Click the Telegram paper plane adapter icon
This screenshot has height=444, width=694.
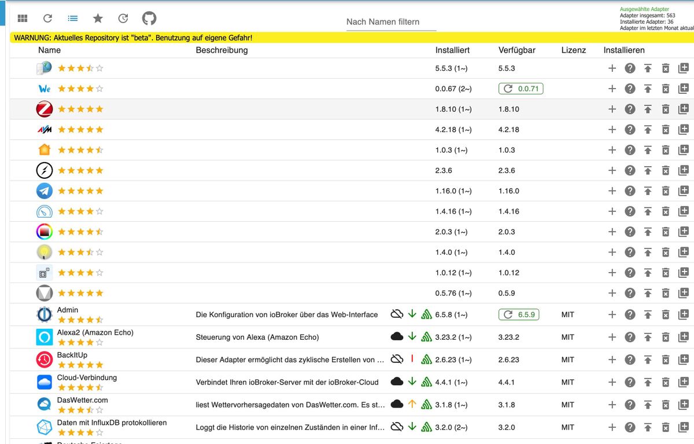[x=45, y=191]
